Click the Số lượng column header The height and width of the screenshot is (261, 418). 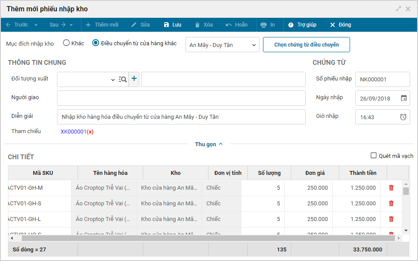click(269, 173)
